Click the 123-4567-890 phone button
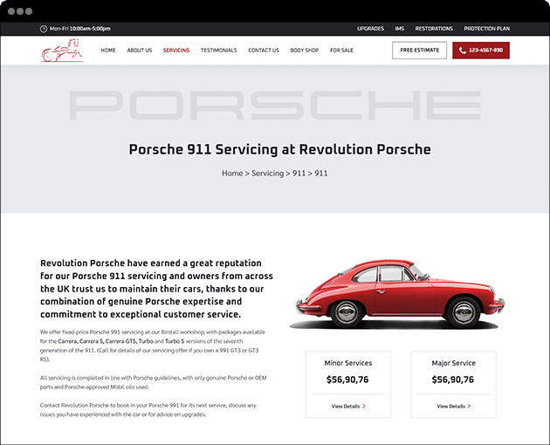The image size is (550, 445). pyautogui.click(x=481, y=50)
